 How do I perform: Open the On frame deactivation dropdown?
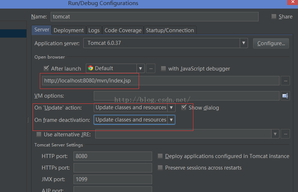(134, 120)
